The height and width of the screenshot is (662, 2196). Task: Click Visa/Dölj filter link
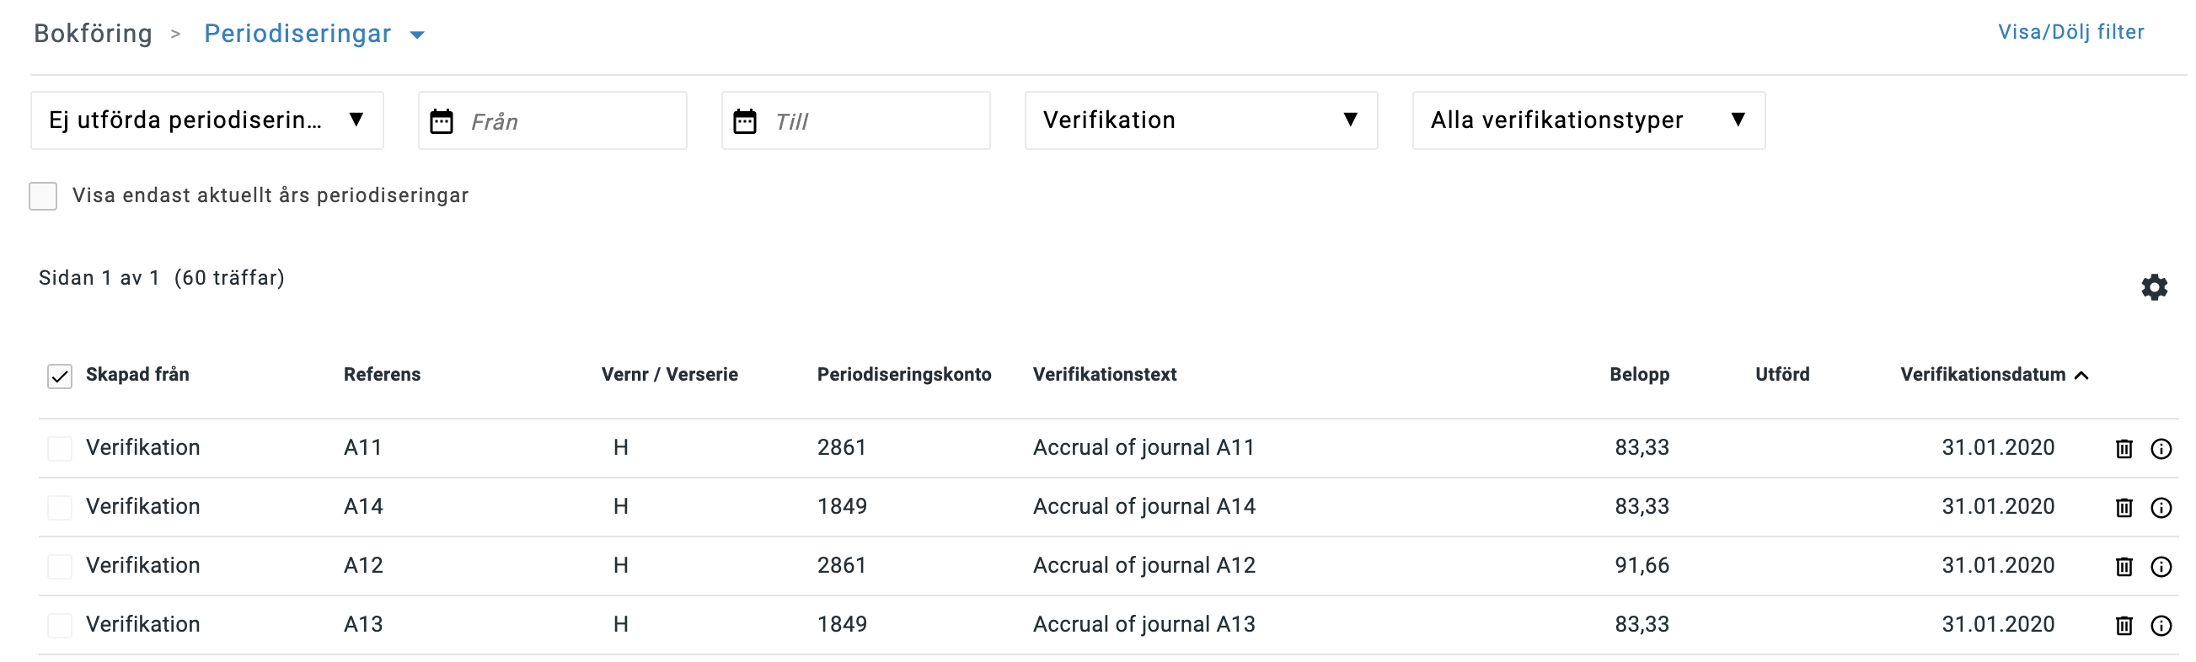[2070, 32]
